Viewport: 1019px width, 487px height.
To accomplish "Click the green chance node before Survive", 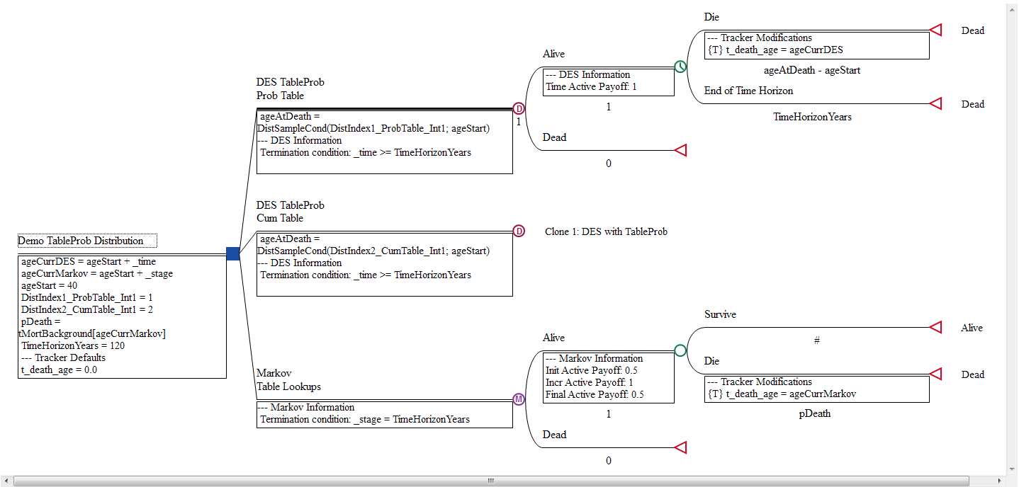I will 680,350.
